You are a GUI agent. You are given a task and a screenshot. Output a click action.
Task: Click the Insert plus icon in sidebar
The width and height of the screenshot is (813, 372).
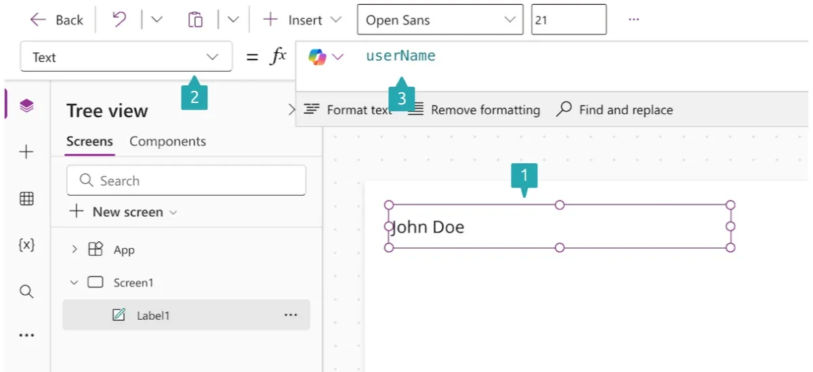[26, 152]
